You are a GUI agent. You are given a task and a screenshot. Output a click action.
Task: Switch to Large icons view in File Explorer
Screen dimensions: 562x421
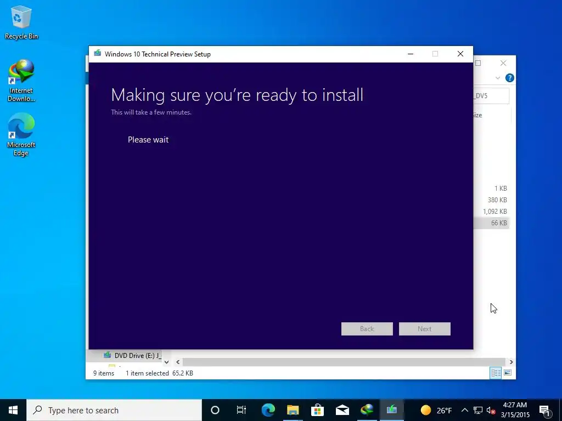(508, 373)
